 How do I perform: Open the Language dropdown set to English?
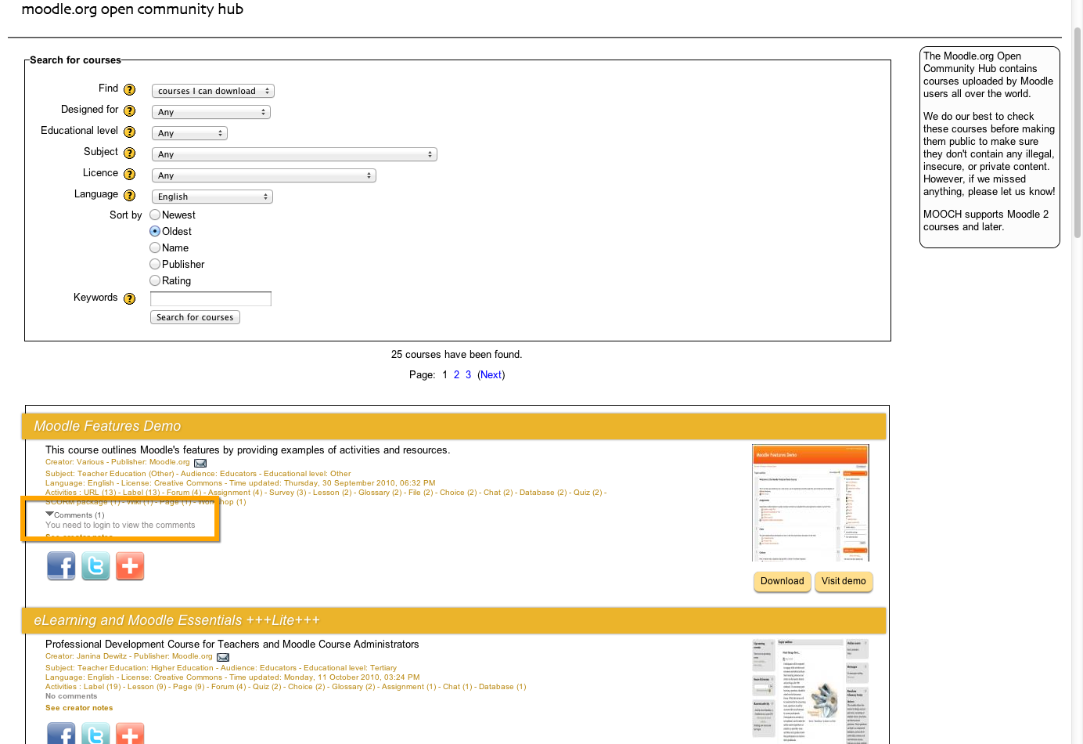(212, 197)
